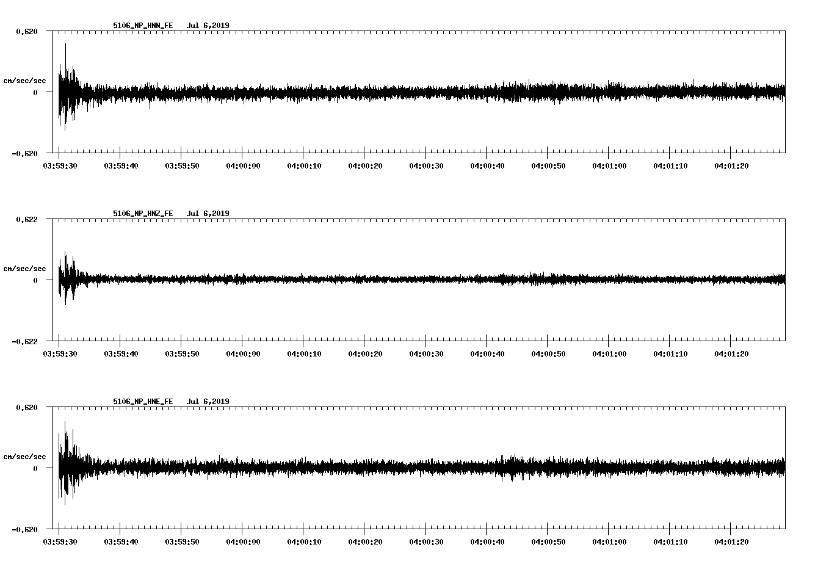Click 04:00:40 time label under HNZ plot
This screenshot has width=829, height=564.
pos(487,353)
